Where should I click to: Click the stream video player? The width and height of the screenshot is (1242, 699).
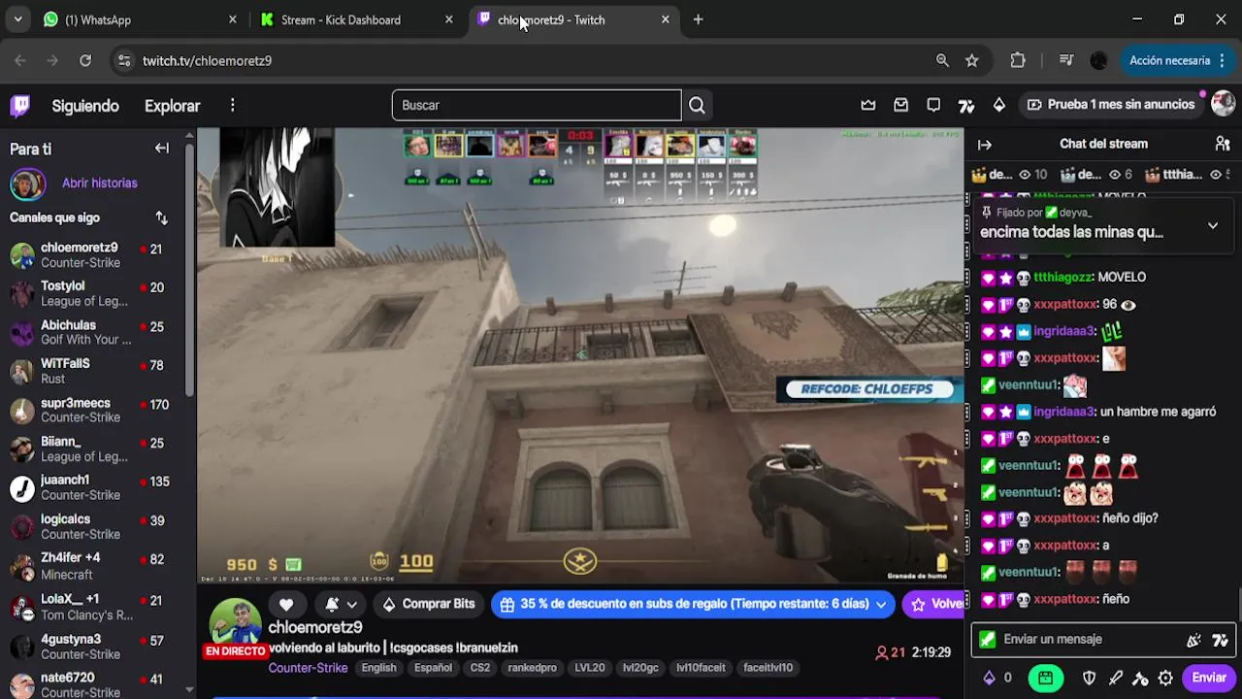[x=580, y=356]
